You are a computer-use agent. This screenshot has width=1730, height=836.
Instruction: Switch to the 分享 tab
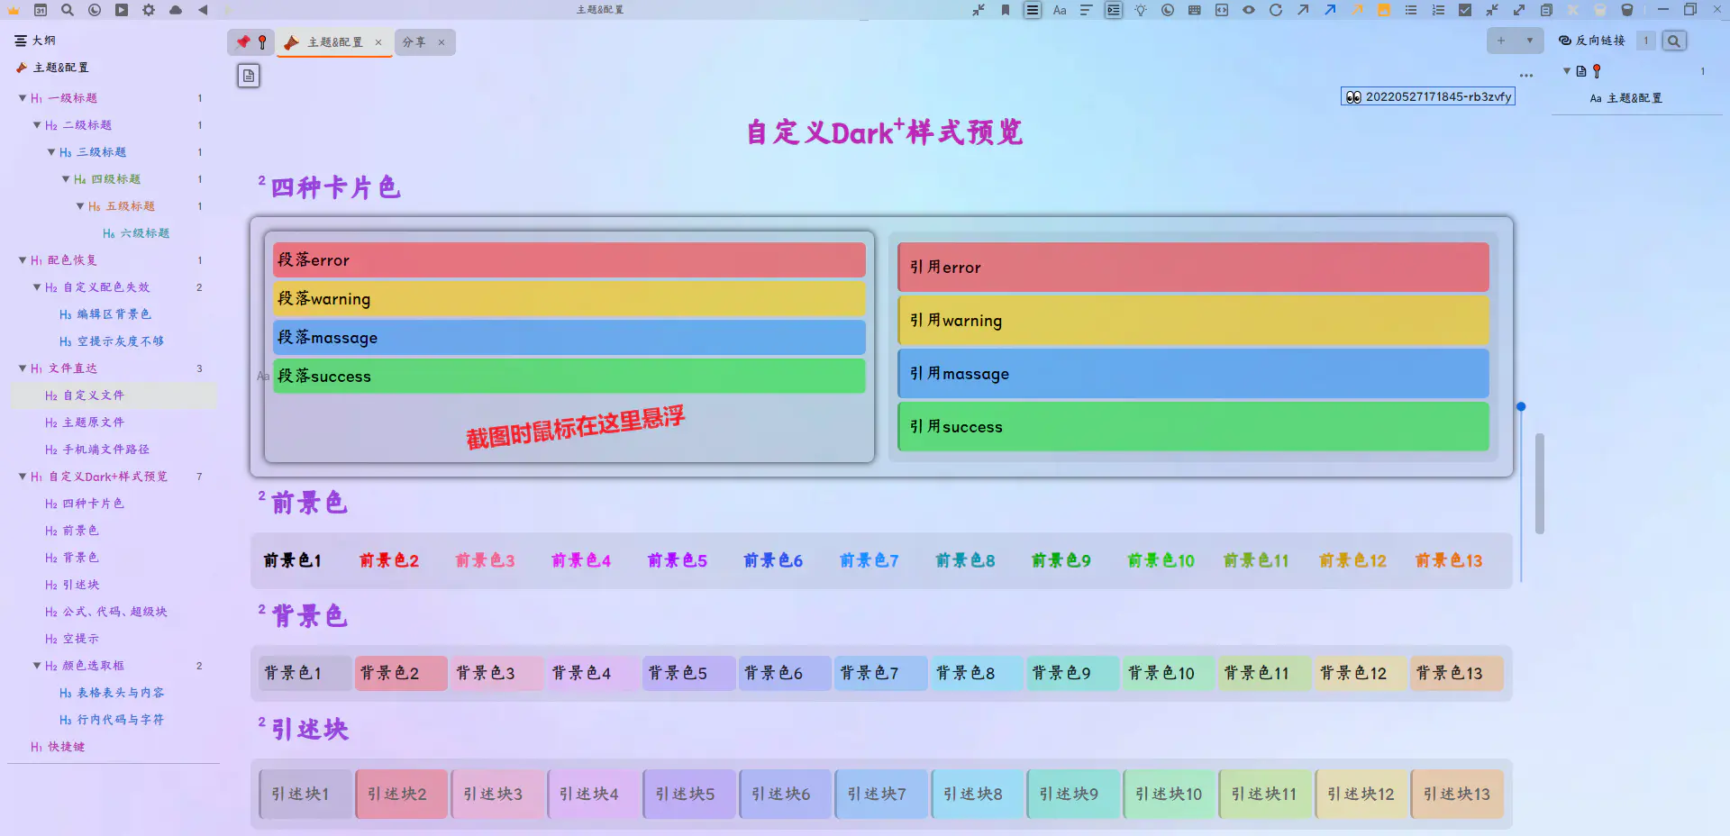[414, 42]
